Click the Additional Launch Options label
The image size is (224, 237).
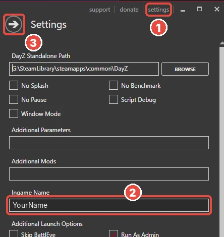tap(47, 224)
